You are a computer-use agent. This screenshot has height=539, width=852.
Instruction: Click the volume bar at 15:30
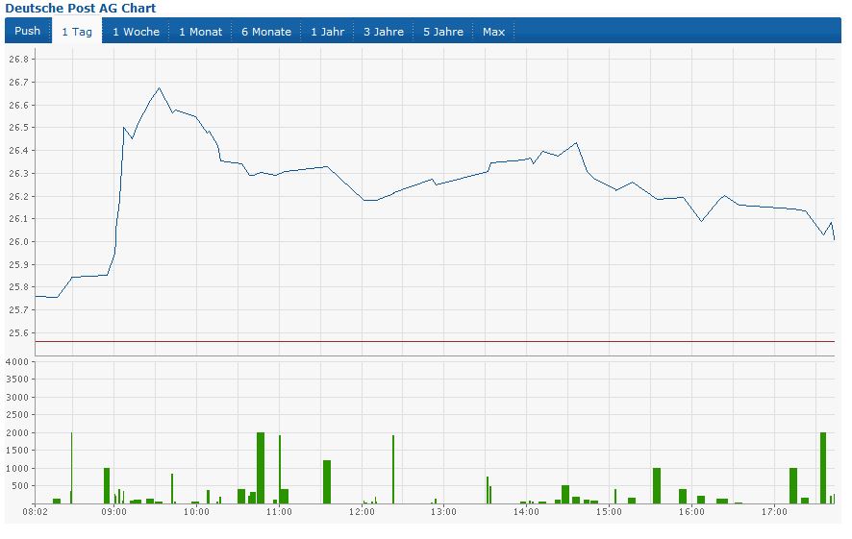click(657, 486)
